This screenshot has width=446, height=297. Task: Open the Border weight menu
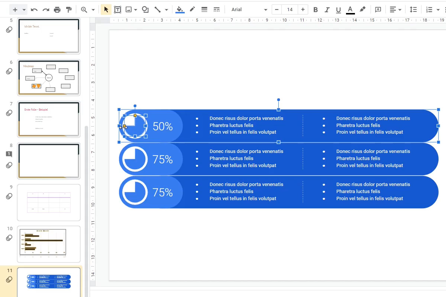point(204,10)
